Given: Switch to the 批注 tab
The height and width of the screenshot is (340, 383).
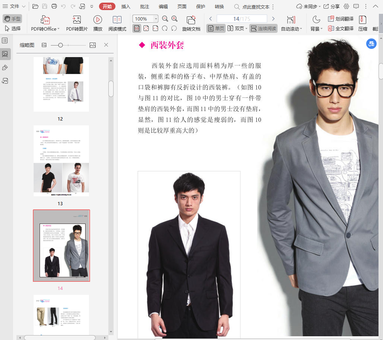Looking at the screenshot, I should coord(144,7).
